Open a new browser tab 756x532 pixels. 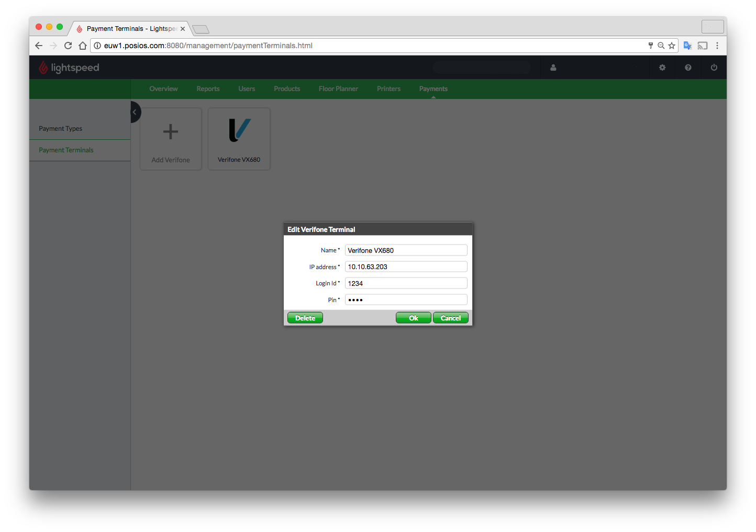pyautogui.click(x=201, y=29)
